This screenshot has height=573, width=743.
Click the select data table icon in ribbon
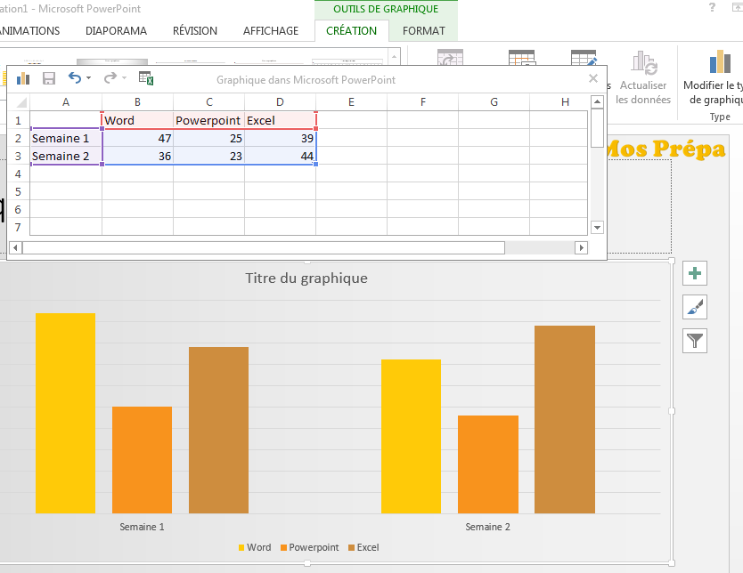pyautogui.click(x=522, y=57)
